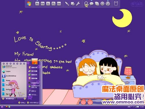Open the Image folder in start menu

6,80
